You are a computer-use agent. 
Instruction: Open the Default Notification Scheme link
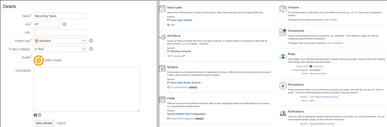[x=322, y=123]
